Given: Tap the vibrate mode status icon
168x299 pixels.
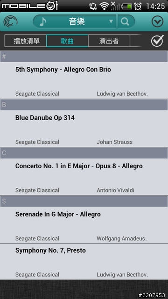Looking at the screenshot, I should tap(93, 6).
